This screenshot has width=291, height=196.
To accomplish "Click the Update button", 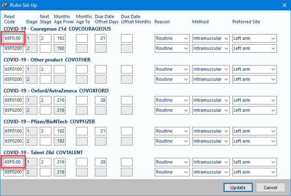I will tap(238, 188).
